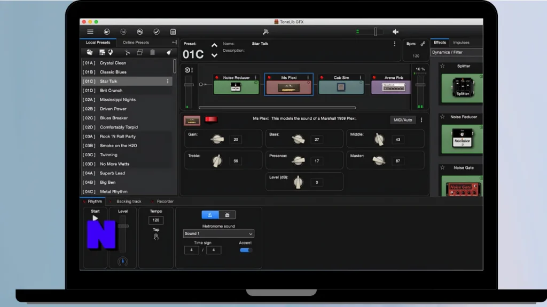Viewport: 547px width, 307px height.
Task: Select drum machine mode button
Action: (x=227, y=215)
